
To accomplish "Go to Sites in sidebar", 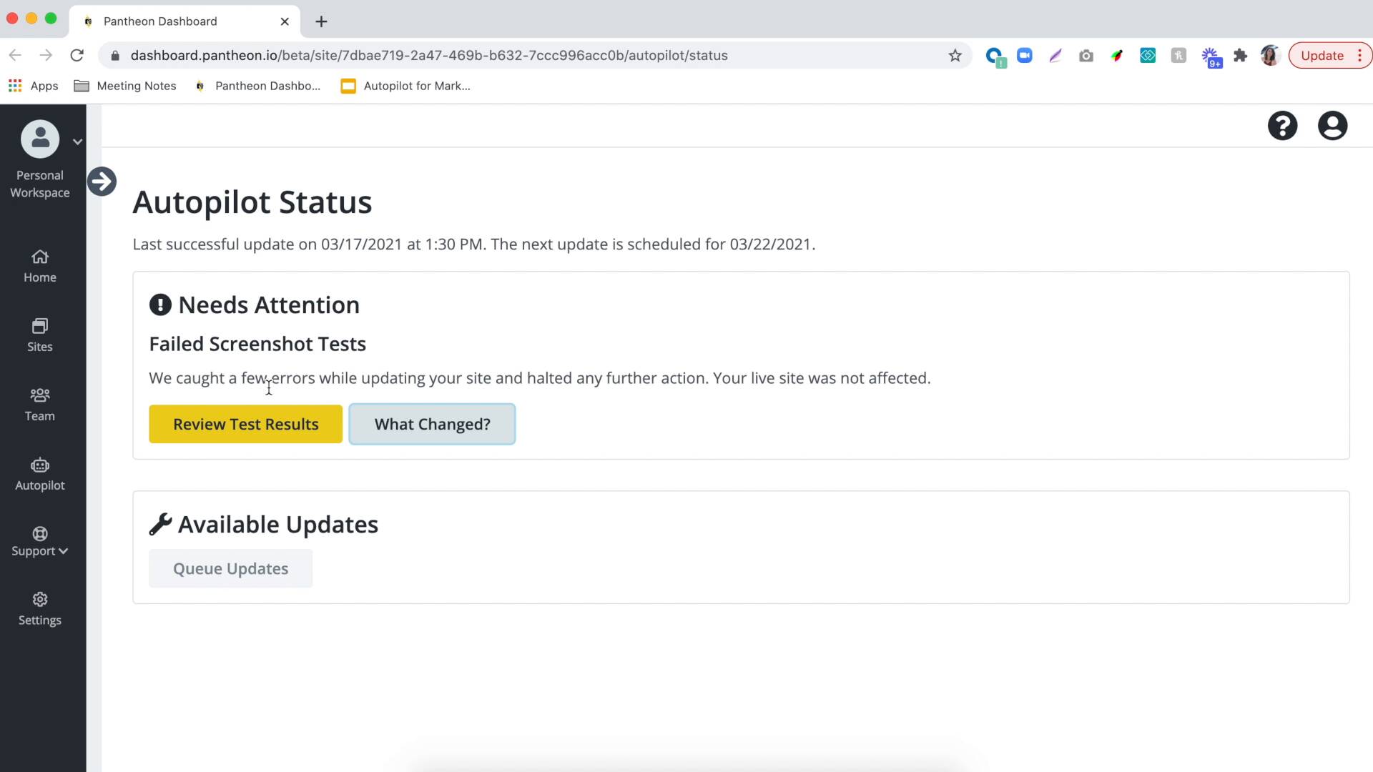I will (40, 327).
